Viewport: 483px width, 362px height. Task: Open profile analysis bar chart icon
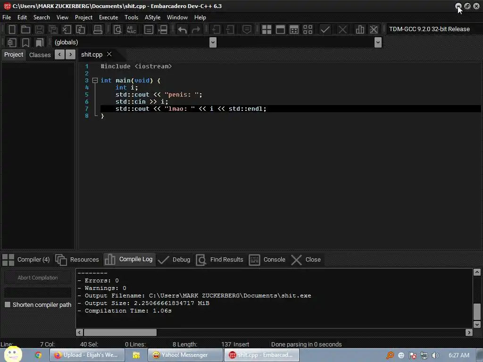click(360, 30)
